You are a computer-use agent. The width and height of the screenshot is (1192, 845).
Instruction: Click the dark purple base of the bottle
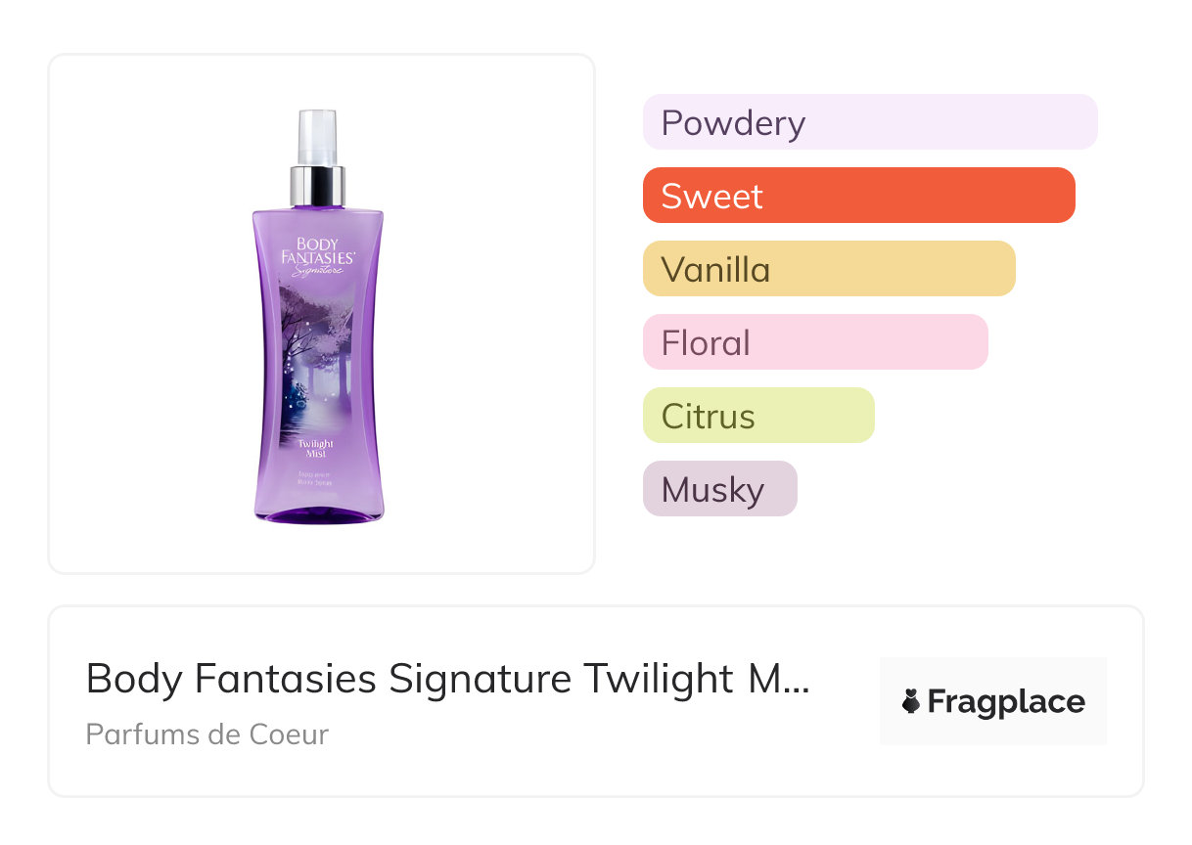[x=319, y=513]
